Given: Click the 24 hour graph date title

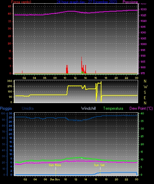Looking at the screenshot, I should tap(87, 2).
